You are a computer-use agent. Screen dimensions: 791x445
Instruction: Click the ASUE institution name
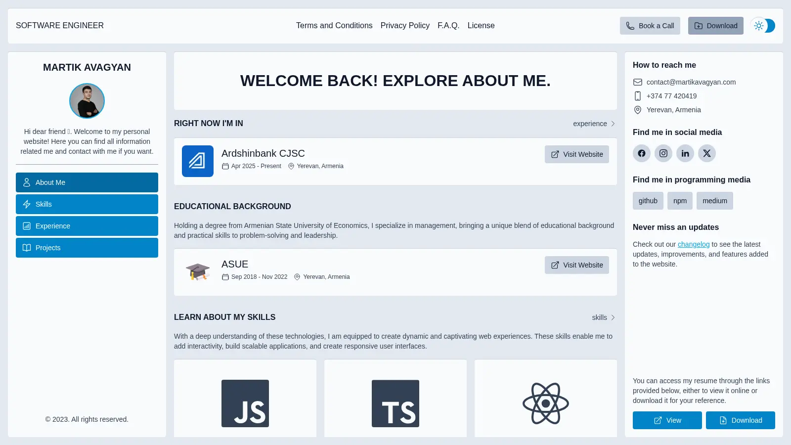[x=235, y=264]
